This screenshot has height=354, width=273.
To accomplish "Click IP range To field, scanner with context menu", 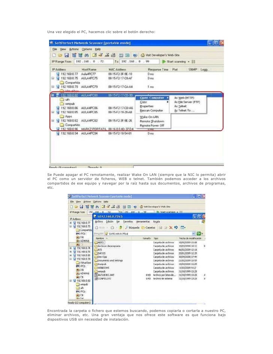I will [139, 61].
